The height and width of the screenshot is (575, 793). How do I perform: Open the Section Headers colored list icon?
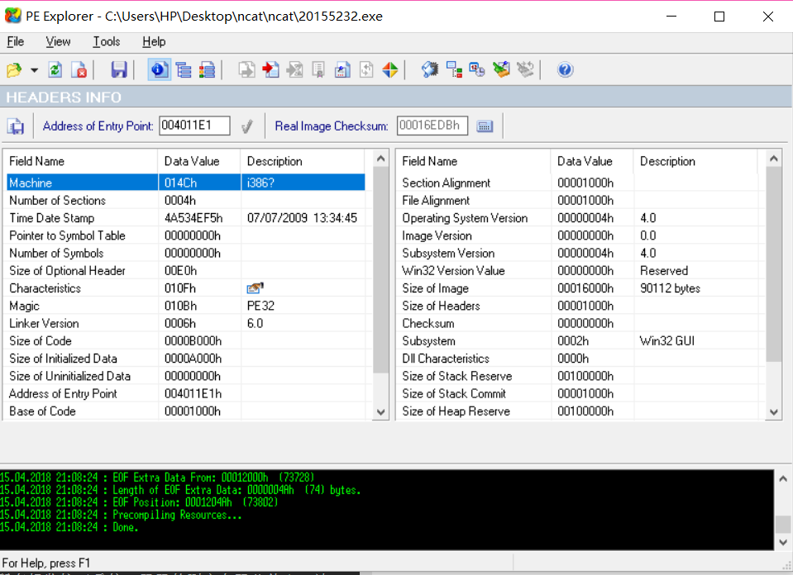point(207,69)
